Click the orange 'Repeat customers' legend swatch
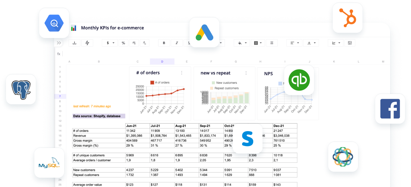Image resolution: width=411 pixels, height=187 pixels. (211, 88)
